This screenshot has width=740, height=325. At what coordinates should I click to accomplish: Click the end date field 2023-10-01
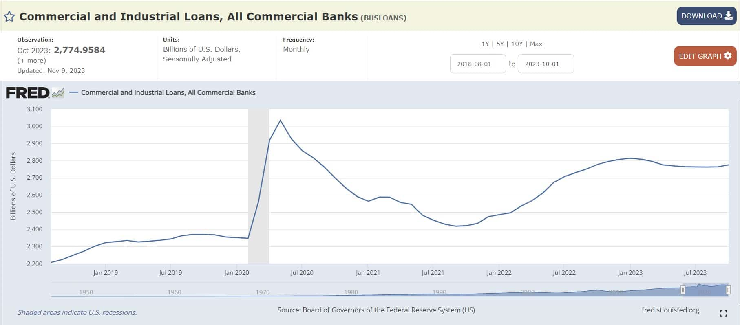pos(546,64)
